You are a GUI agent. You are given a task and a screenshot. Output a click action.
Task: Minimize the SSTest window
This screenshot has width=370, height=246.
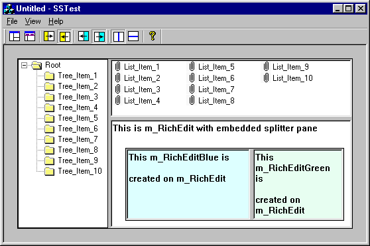click(338, 9)
